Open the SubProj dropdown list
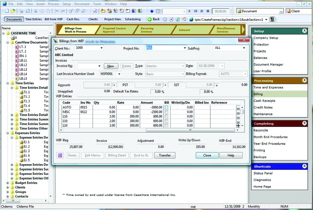This screenshot has width=313, height=210. 244,48
